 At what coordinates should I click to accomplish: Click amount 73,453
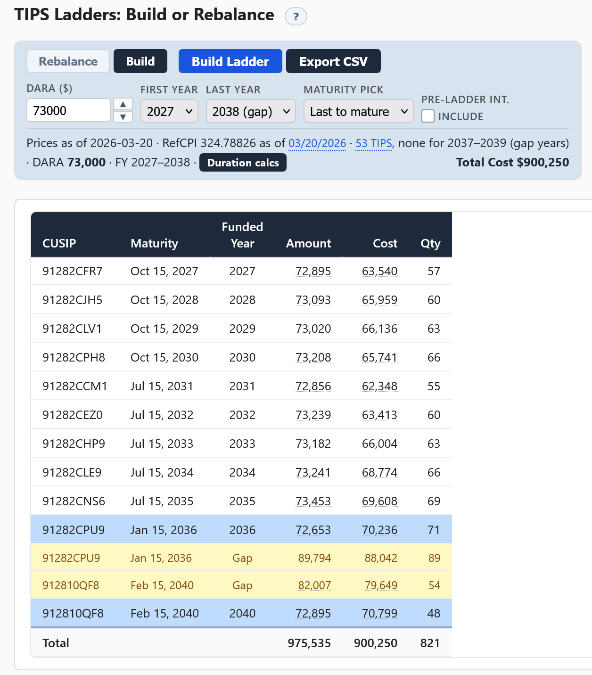point(313,501)
